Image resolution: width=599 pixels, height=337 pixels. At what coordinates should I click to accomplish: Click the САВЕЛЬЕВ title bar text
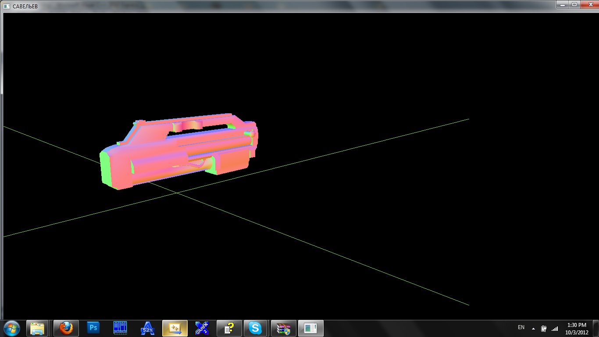tap(25, 6)
